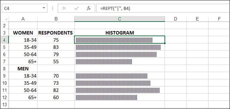Select row 9 header
The width and height of the screenshot is (230, 109).
tap(4, 76)
